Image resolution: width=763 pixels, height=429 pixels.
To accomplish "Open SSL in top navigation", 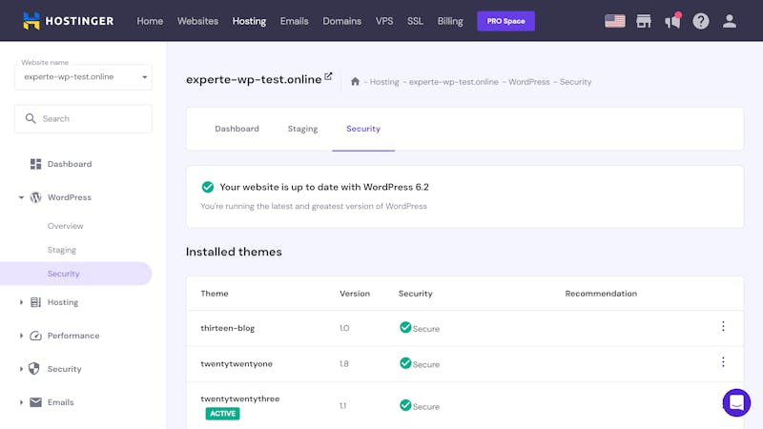I will (415, 21).
